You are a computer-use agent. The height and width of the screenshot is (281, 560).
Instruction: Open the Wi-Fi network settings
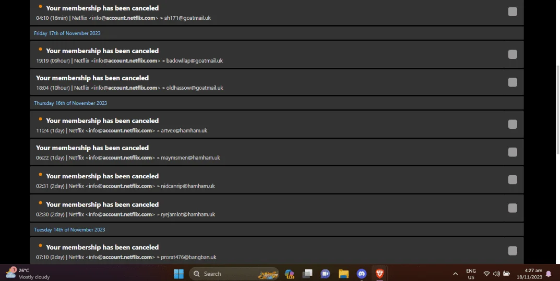click(x=486, y=274)
